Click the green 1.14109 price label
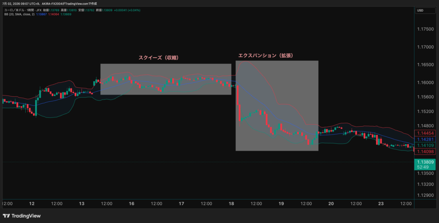The image size is (439, 223). (425, 145)
